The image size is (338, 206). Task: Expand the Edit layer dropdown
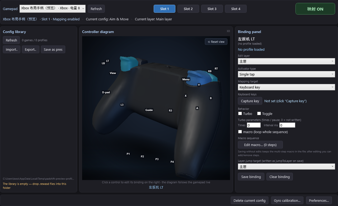(287, 61)
